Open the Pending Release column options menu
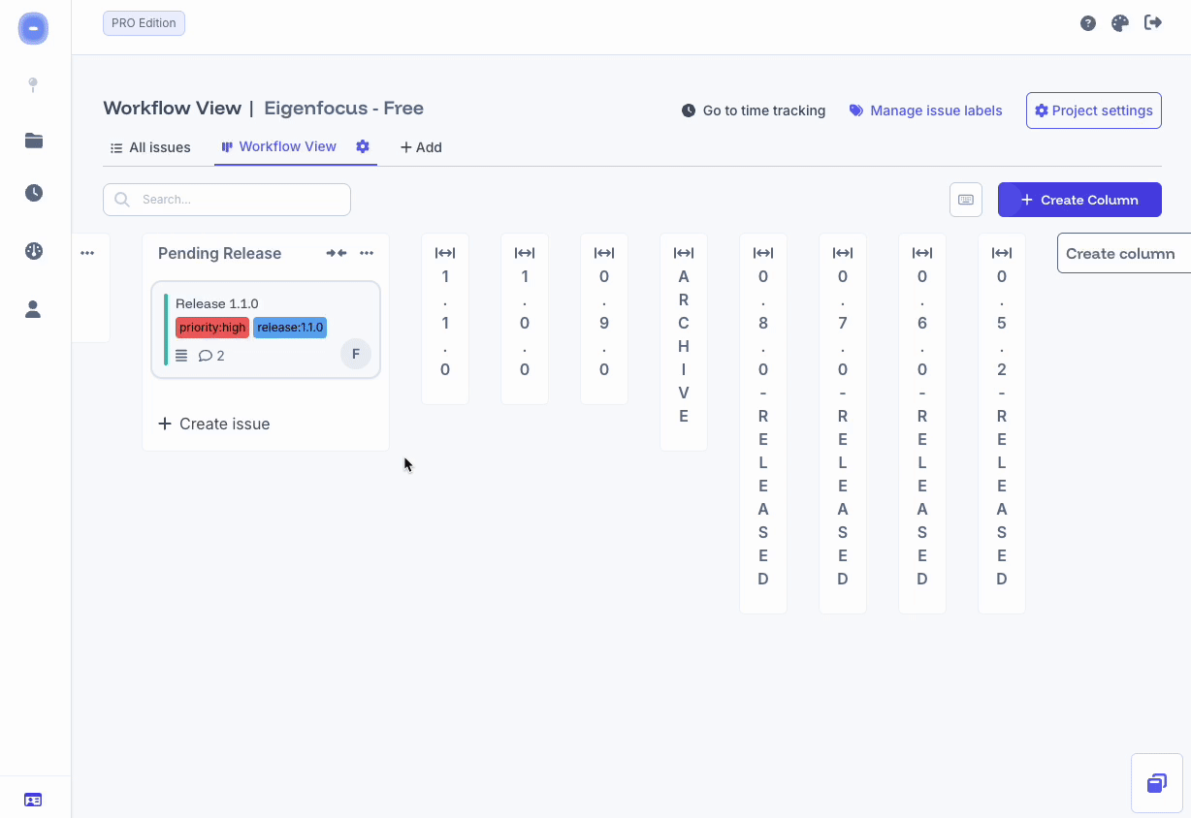The image size is (1191, 818). point(367,252)
